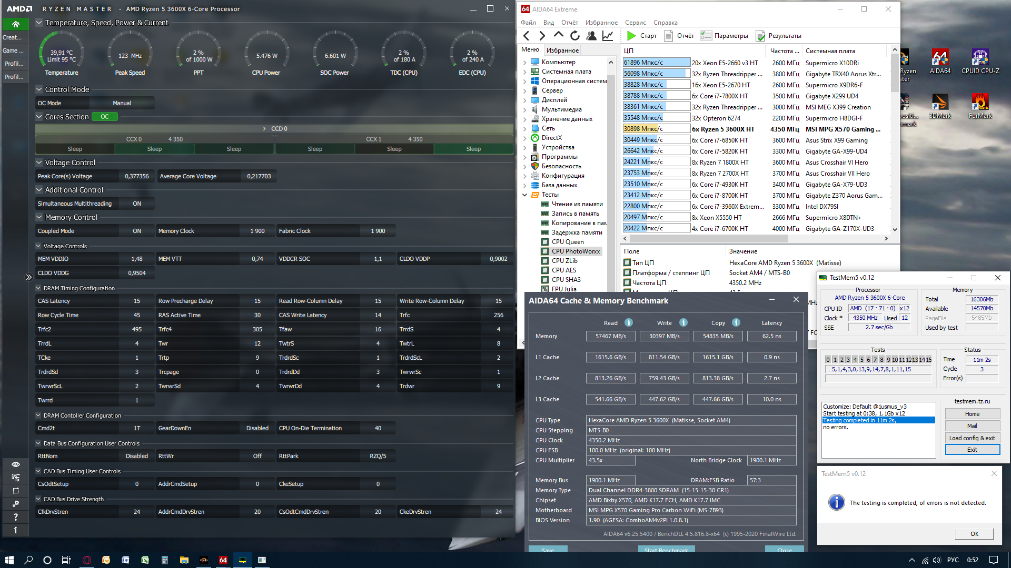Switch to the Избранное tab
Image resolution: width=1011 pixels, height=568 pixels.
562,50
